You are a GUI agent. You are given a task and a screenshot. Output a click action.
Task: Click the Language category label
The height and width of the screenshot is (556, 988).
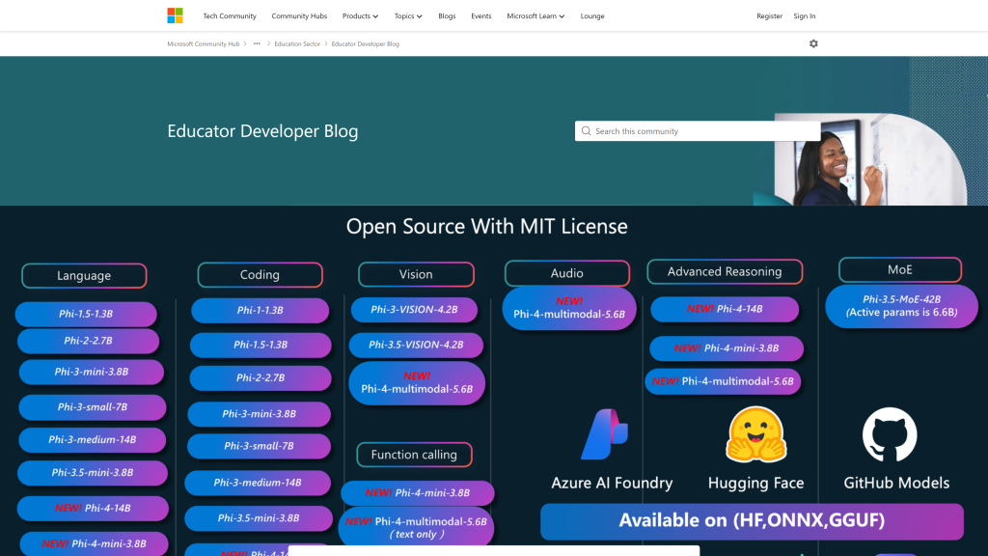pyautogui.click(x=84, y=275)
